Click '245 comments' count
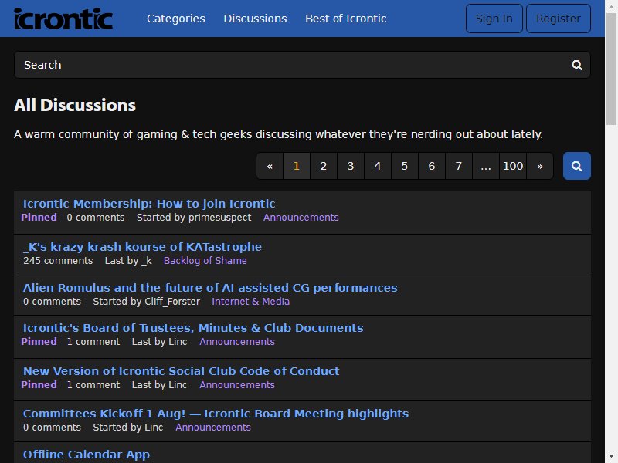Viewport: 618px width, 463px height. 58,261
